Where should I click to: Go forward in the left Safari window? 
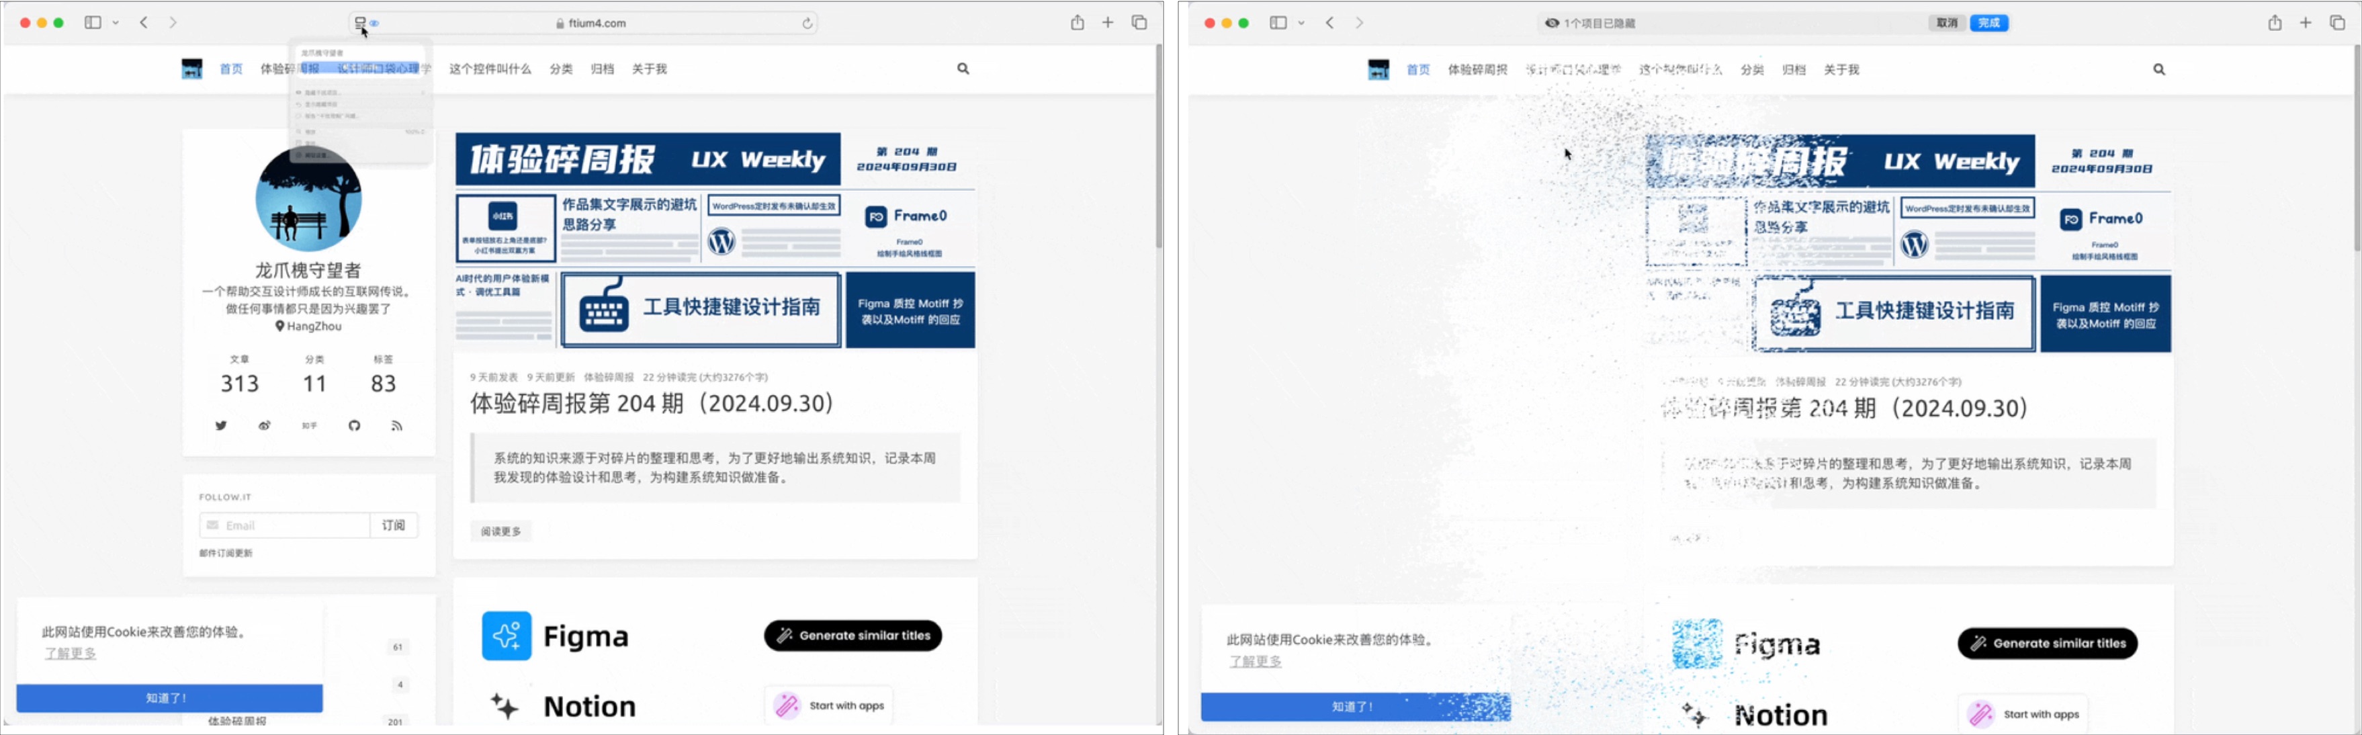coord(173,23)
